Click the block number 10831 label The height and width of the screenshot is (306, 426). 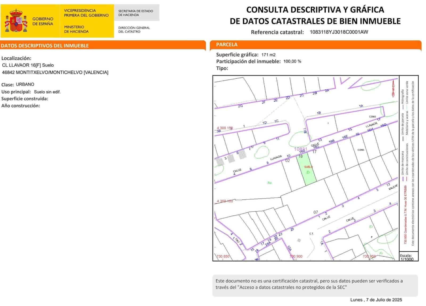click(x=301, y=149)
